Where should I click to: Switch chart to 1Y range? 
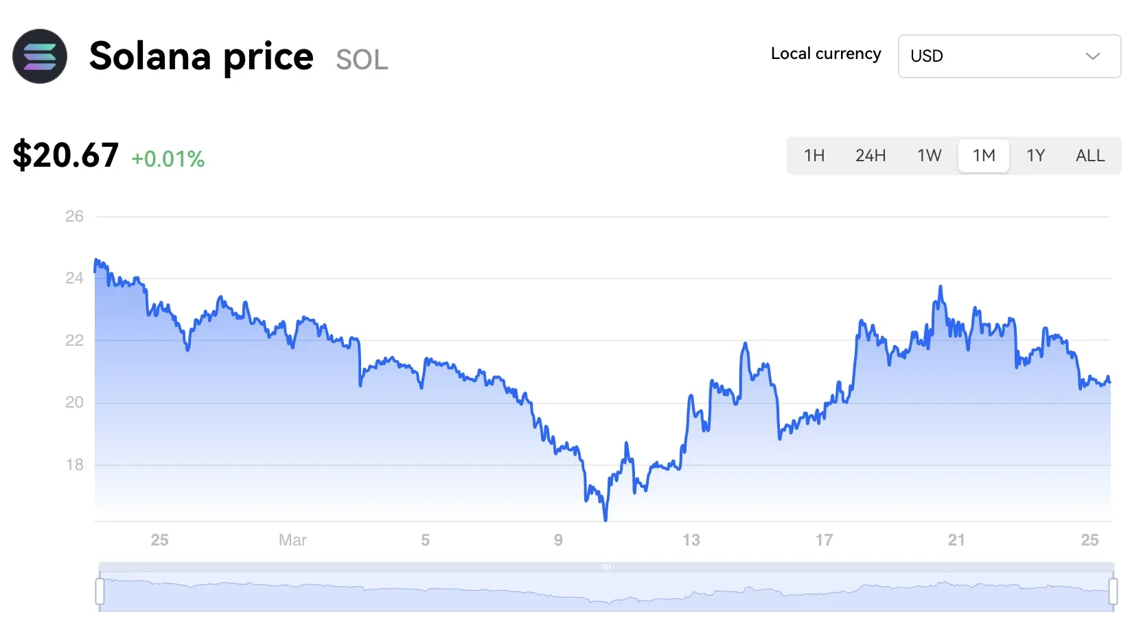tap(1035, 156)
